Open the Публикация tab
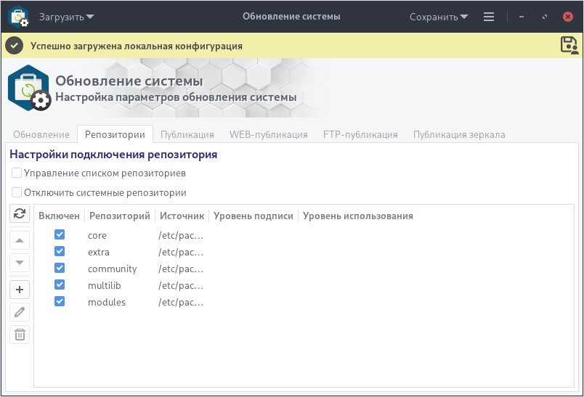The width and height of the screenshot is (584, 397). tap(187, 134)
